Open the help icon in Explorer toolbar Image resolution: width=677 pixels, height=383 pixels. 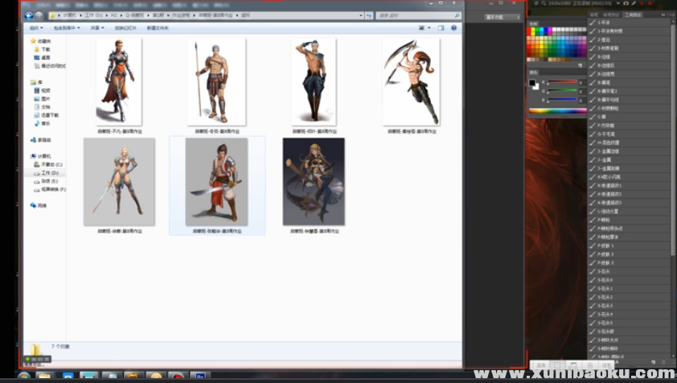[x=454, y=28]
